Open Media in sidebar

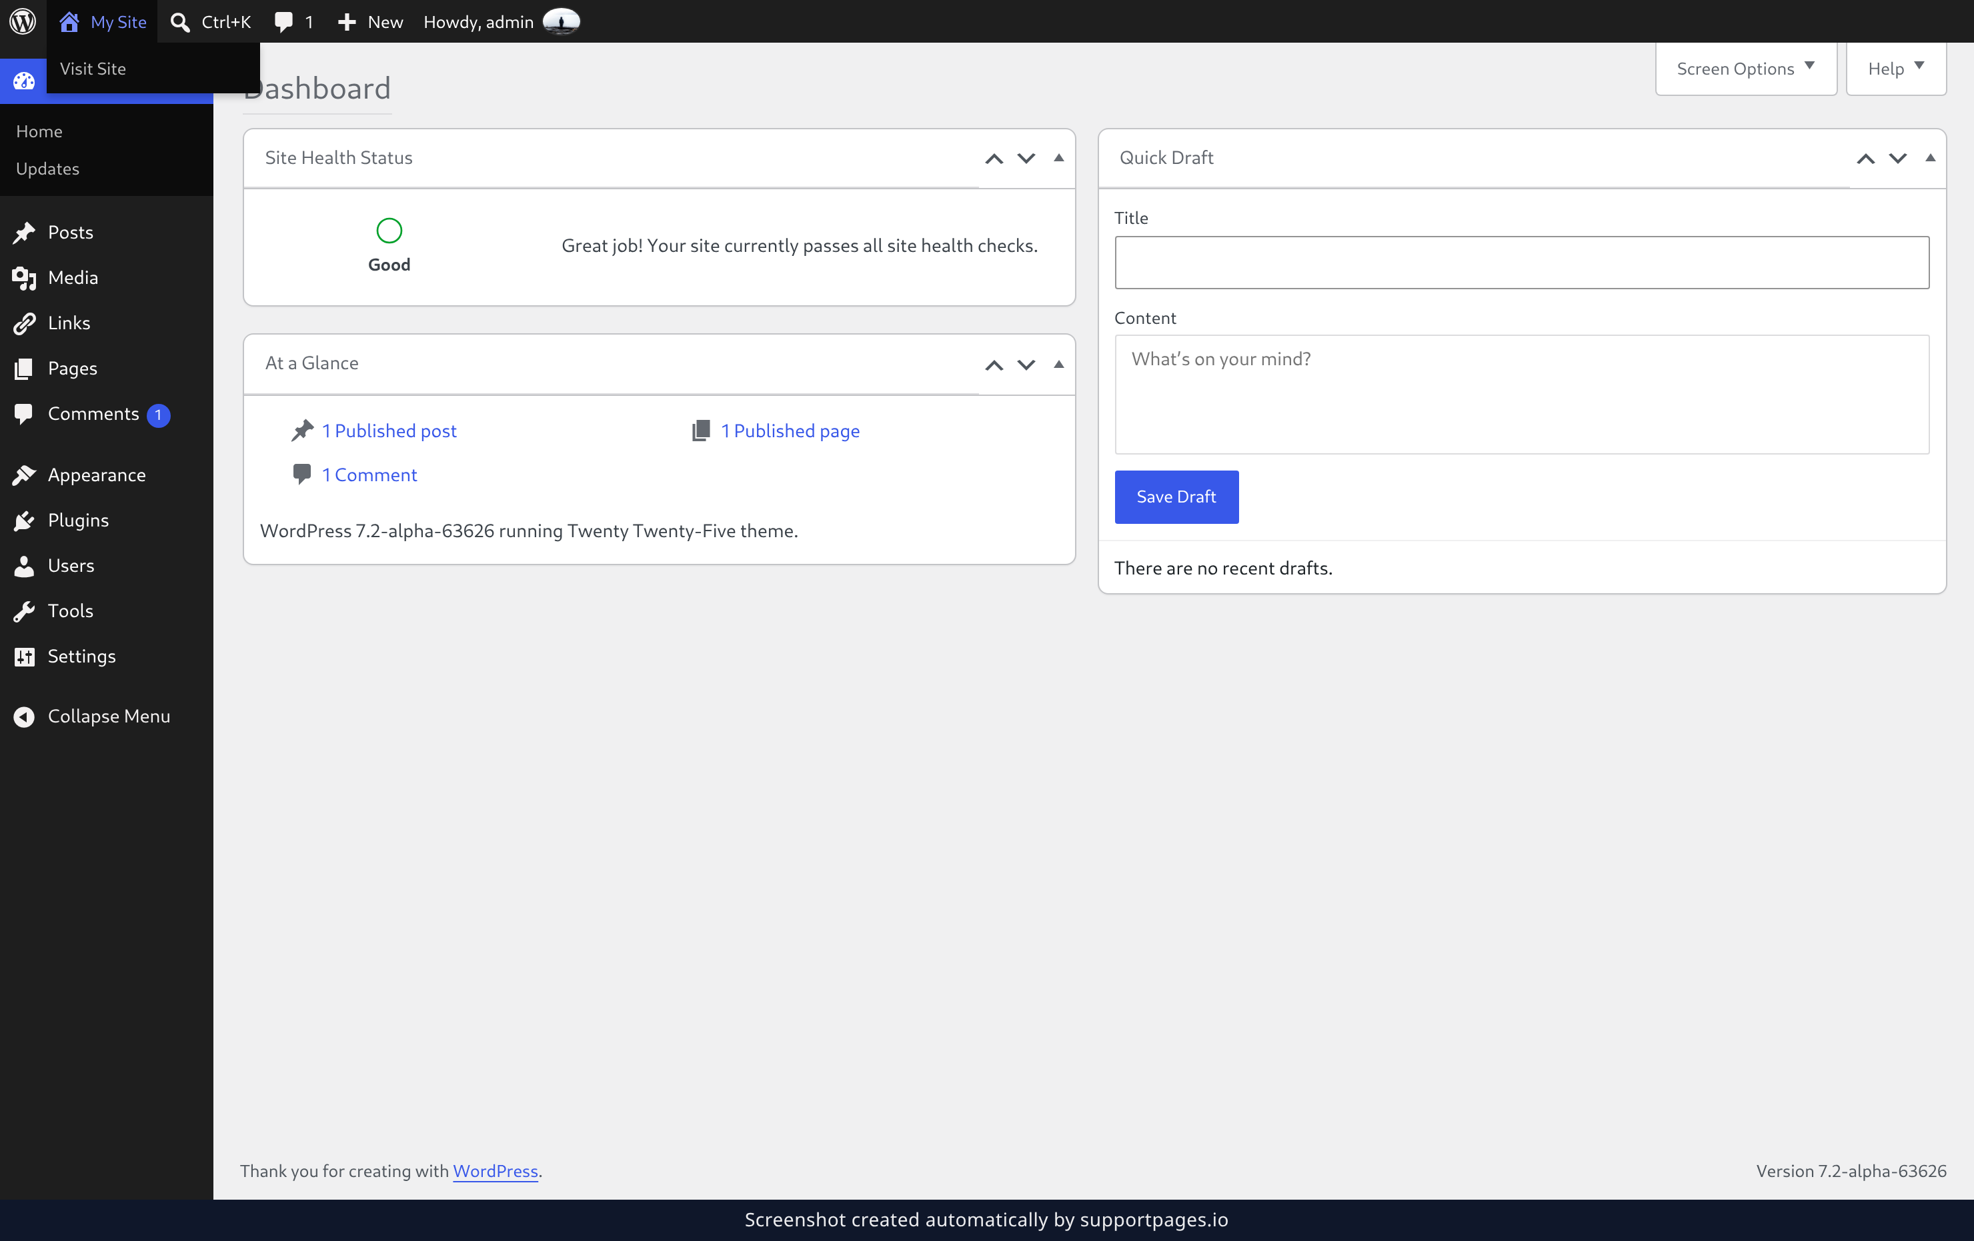[x=73, y=278]
